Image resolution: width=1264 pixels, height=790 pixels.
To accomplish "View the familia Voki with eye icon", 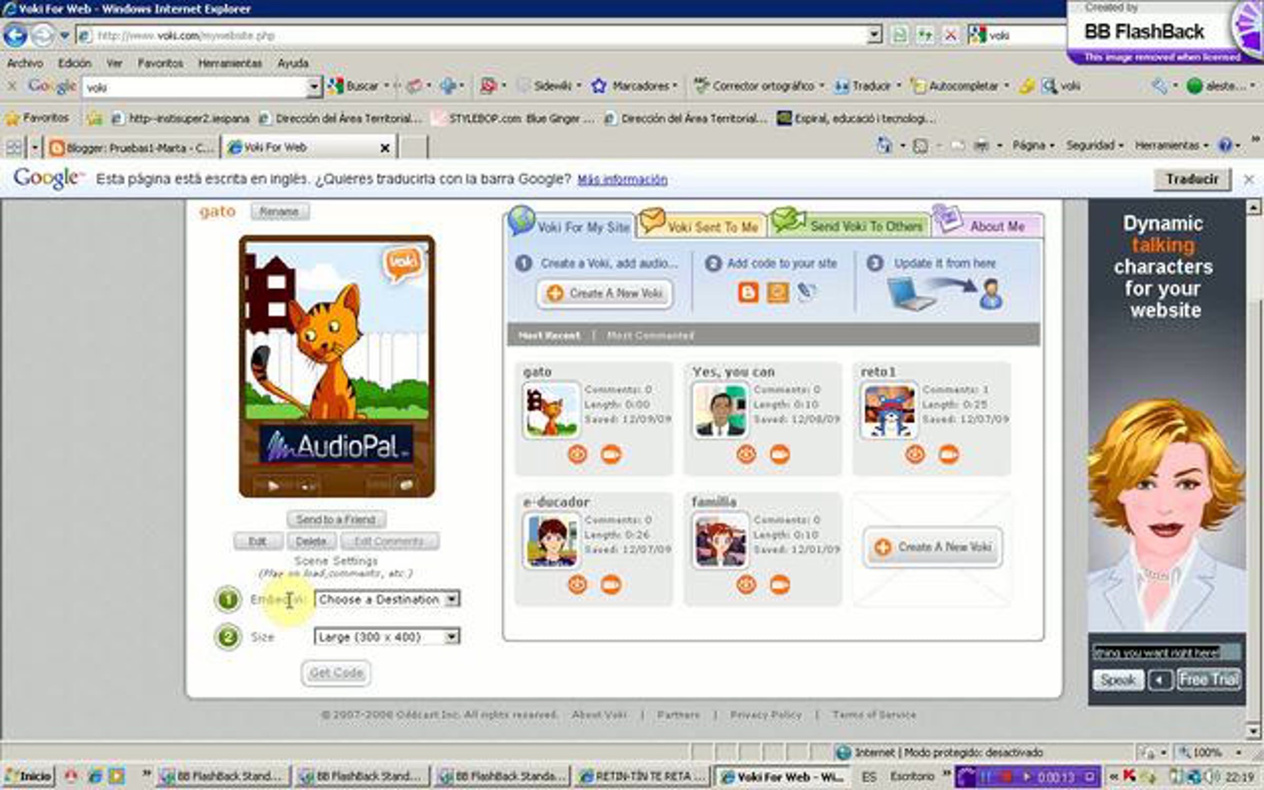I will point(746,585).
